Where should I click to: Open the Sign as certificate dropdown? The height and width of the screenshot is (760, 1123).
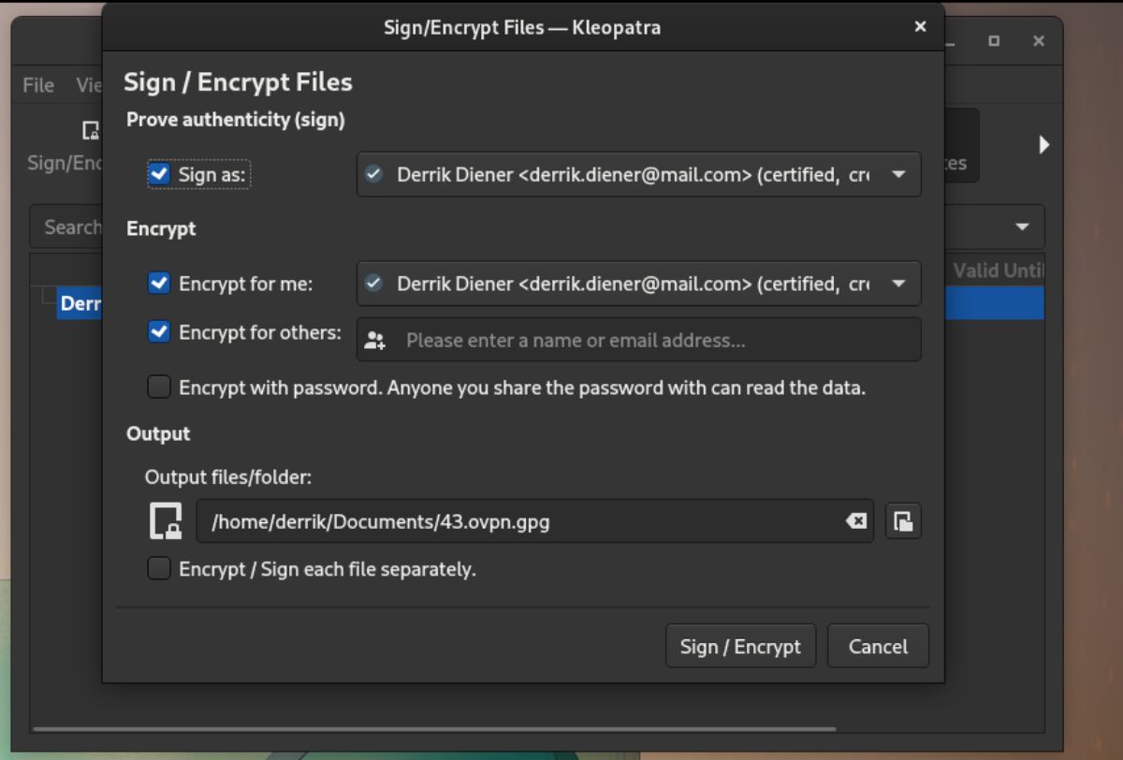click(x=899, y=174)
